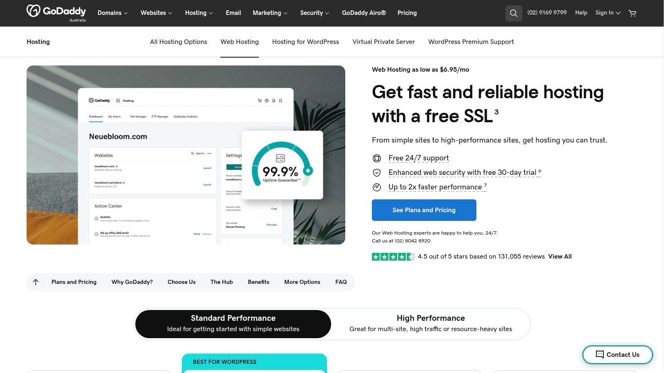Open the Email menu item
The width and height of the screenshot is (664, 373).
click(233, 13)
